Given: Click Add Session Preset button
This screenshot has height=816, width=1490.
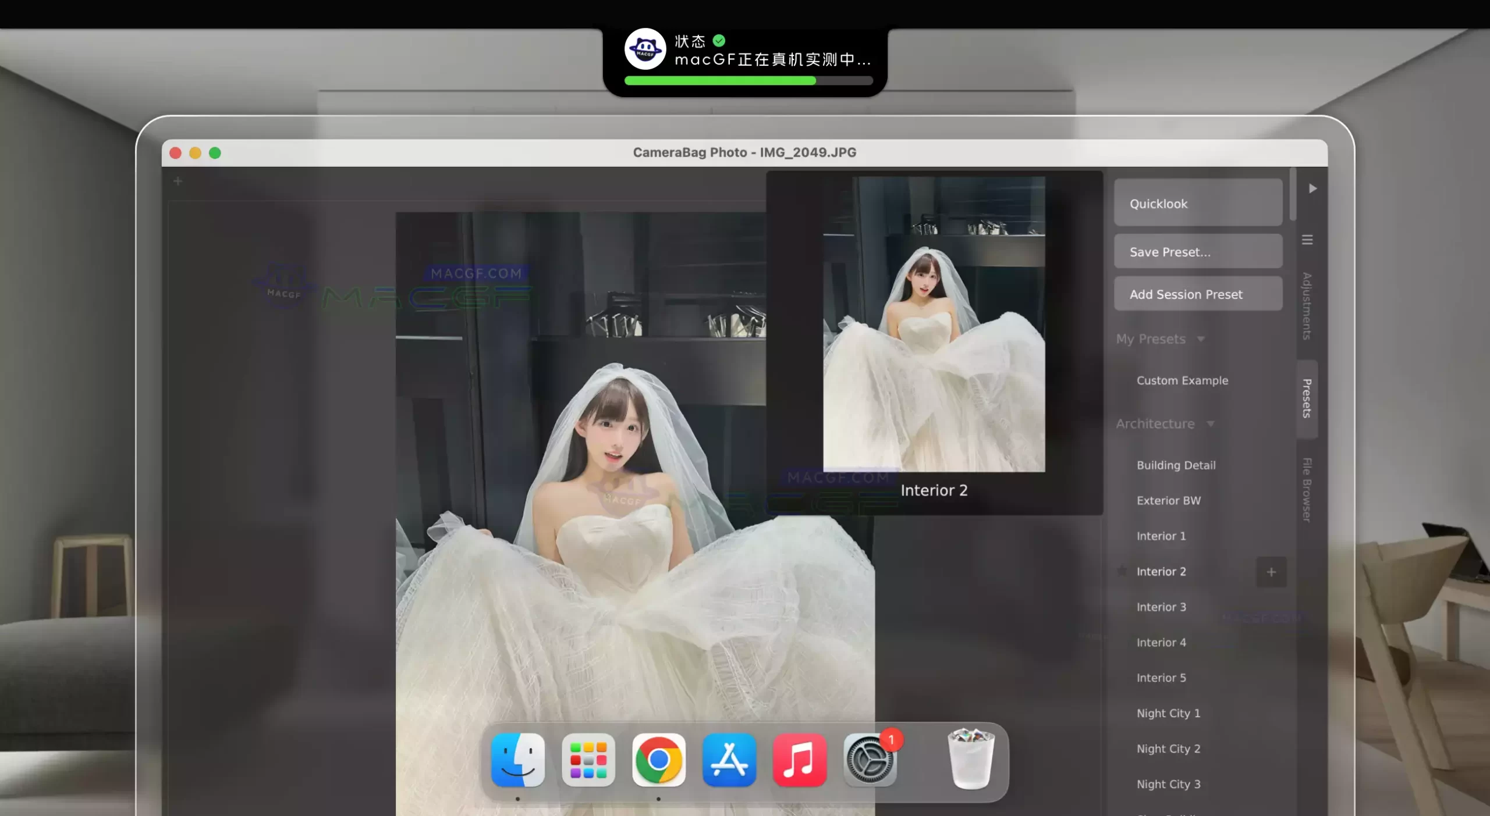Looking at the screenshot, I should (x=1198, y=294).
